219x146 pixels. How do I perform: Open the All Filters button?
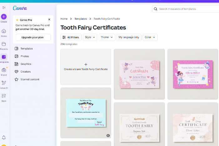pyautogui.click(x=71, y=37)
